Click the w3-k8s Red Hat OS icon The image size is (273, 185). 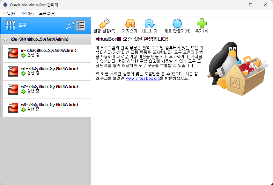click(x=13, y=107)
